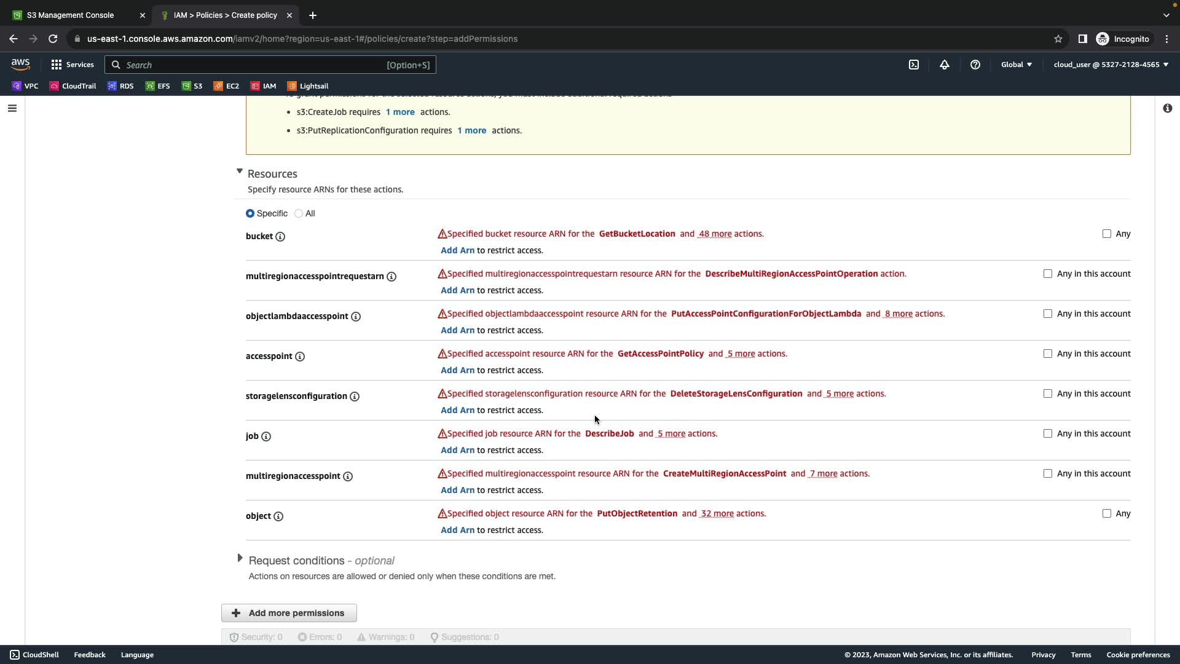Click the IAM bookmark shortcut

click(263, 86)
